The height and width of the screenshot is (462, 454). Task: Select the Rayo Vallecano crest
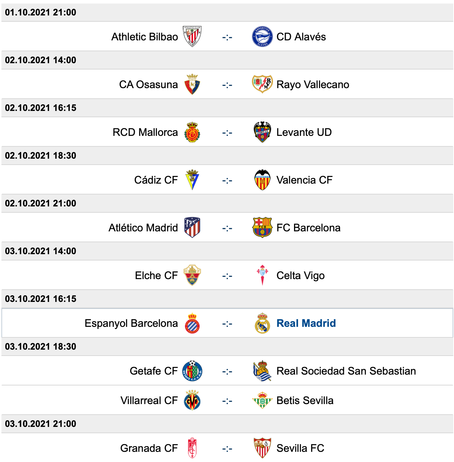[262, 84]
